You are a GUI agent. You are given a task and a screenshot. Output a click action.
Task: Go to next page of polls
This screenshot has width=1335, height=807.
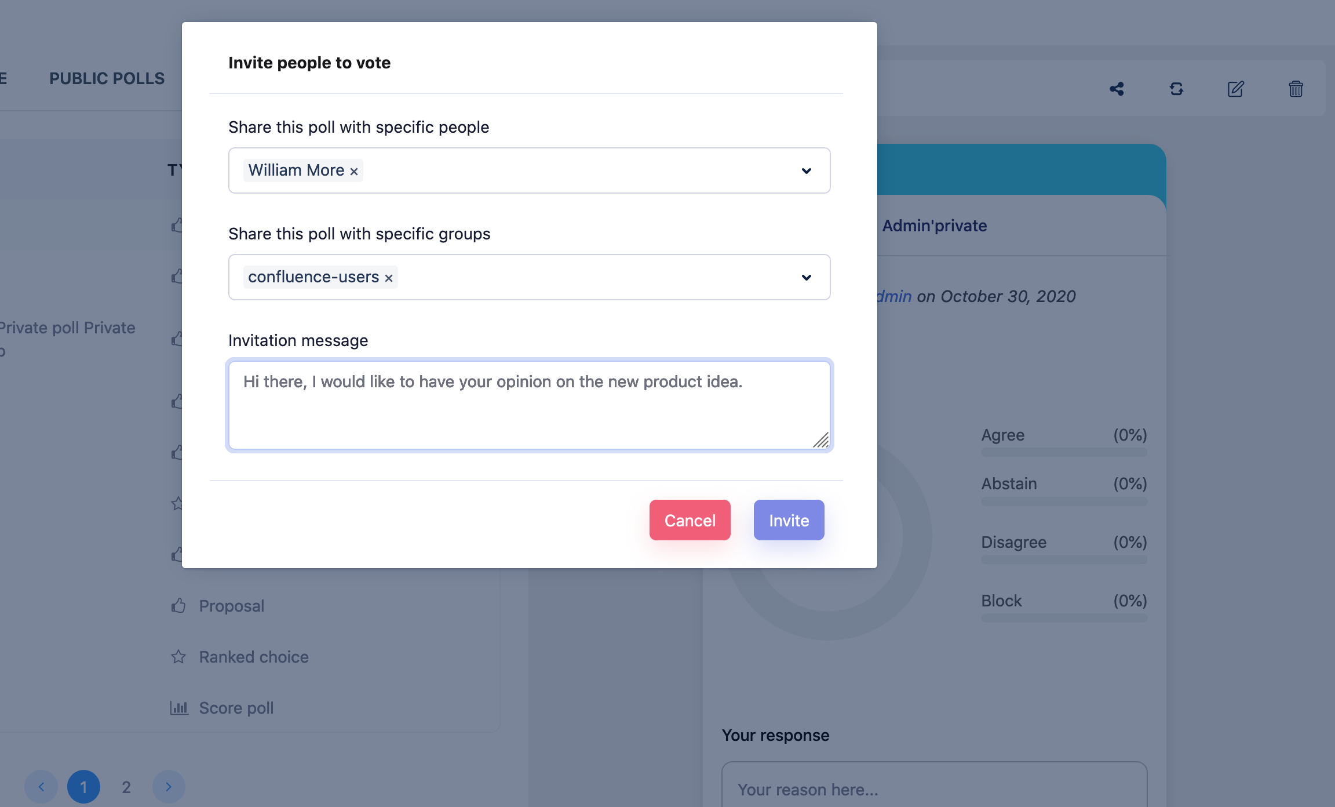tap(169, 787)
